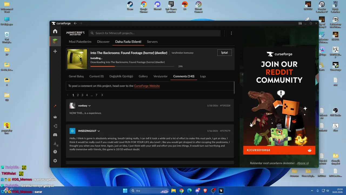The height and width of the screenshot is (195, 346).
Task: Click the Windows Start button on taskbar
Action: 125,191
